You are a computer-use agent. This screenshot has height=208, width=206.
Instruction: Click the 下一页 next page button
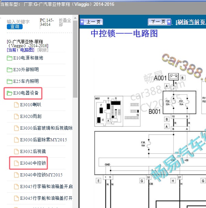tap(159, 22)
